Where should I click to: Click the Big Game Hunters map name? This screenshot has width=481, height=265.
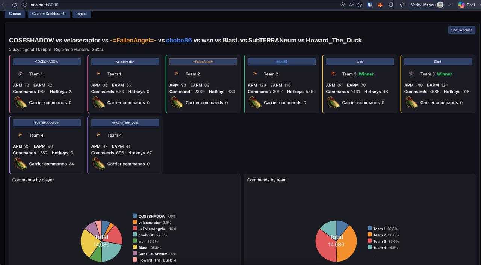[71, 50]
